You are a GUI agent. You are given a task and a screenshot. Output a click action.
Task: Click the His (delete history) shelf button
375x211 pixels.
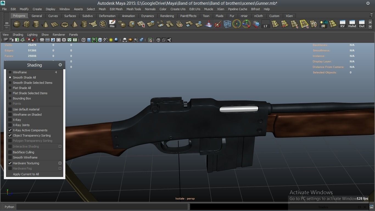pyautogui.click(x=112, y=24)
